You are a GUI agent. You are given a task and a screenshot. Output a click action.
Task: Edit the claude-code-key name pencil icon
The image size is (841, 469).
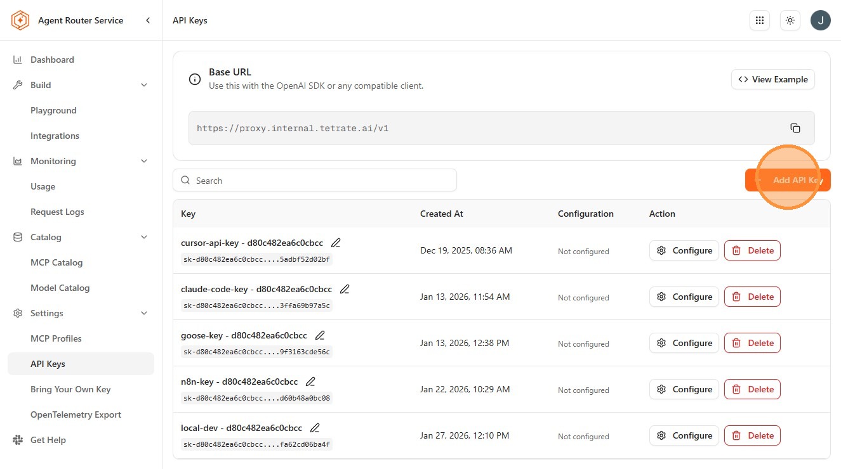[x=345, y=289]
